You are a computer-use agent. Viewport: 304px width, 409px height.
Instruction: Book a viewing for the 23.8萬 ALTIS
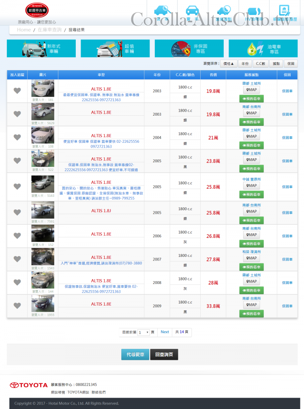[251, 169]
